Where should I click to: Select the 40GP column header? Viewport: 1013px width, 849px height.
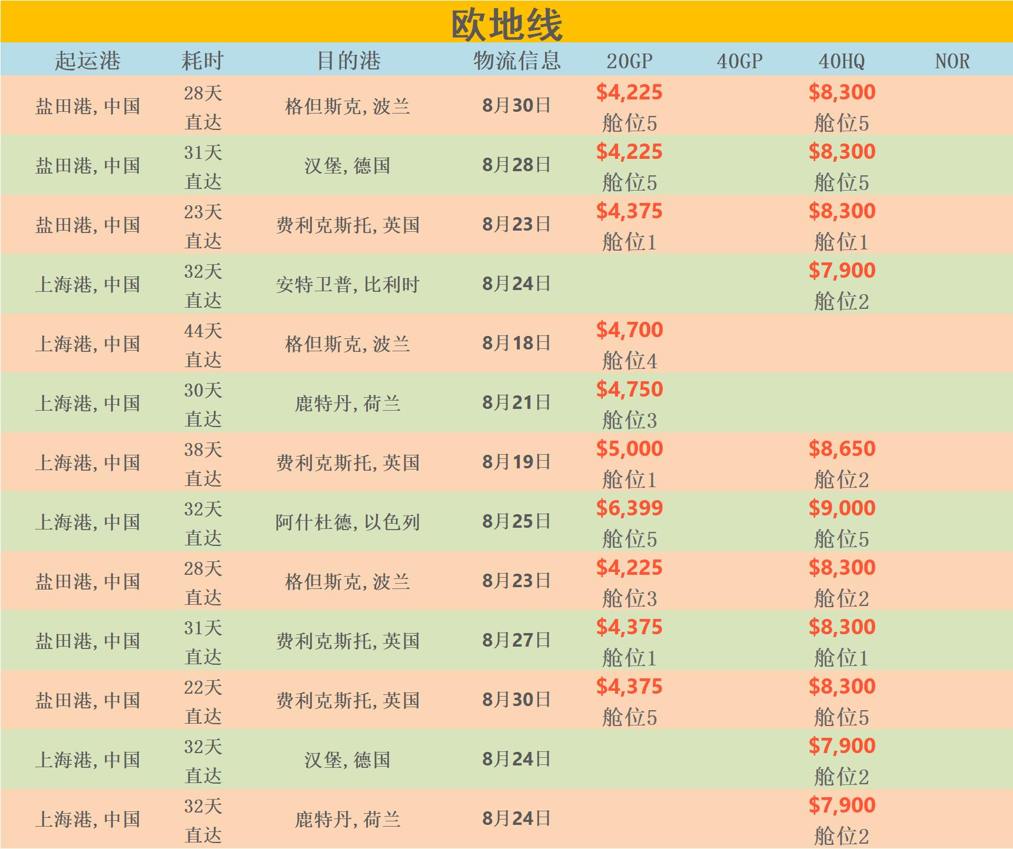(739, 61)
